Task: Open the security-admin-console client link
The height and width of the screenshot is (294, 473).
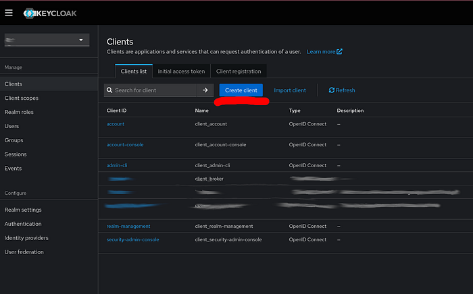Action: (132, 239)
